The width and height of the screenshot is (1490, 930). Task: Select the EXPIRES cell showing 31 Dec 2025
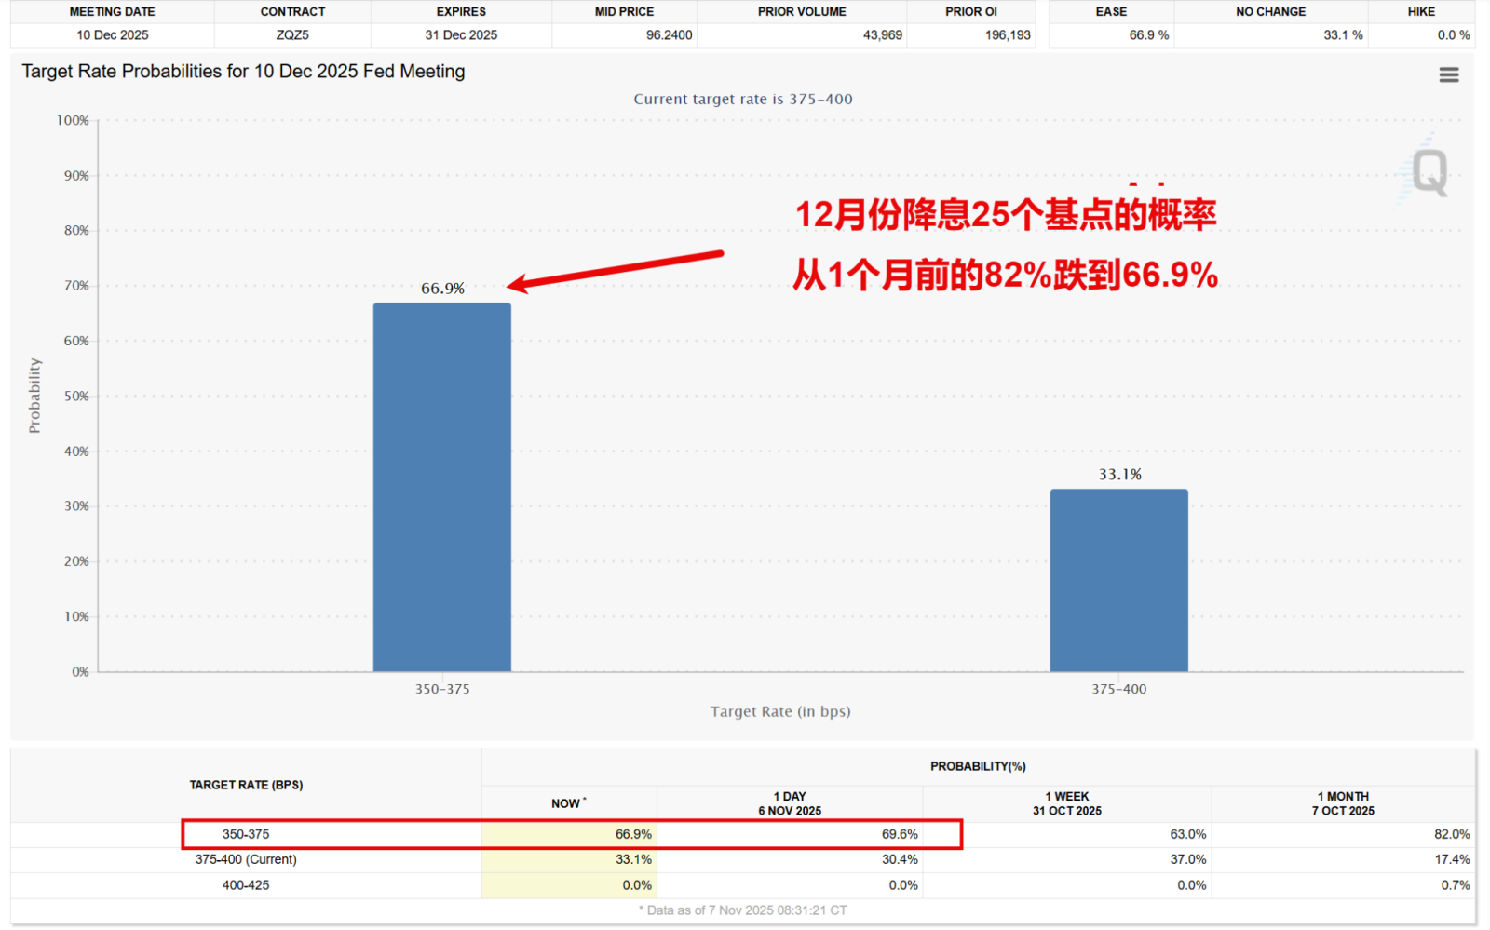tap(461, 34)
